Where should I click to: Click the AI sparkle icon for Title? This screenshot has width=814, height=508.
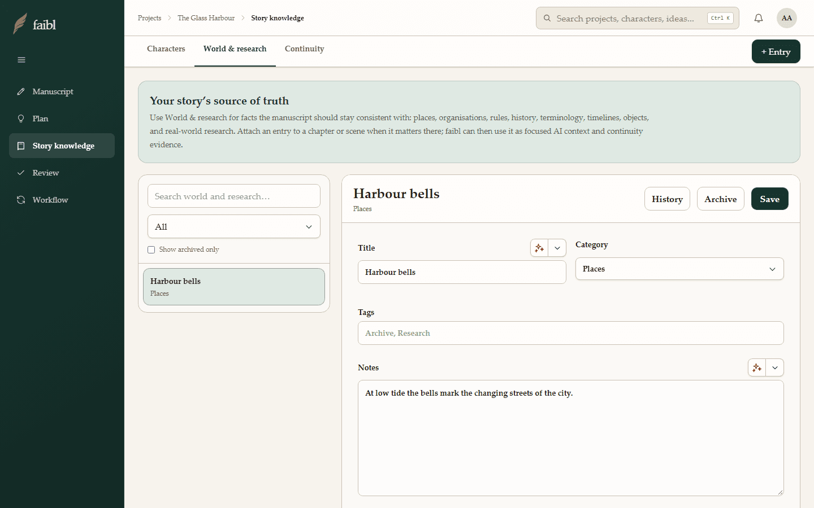[539, 248]
